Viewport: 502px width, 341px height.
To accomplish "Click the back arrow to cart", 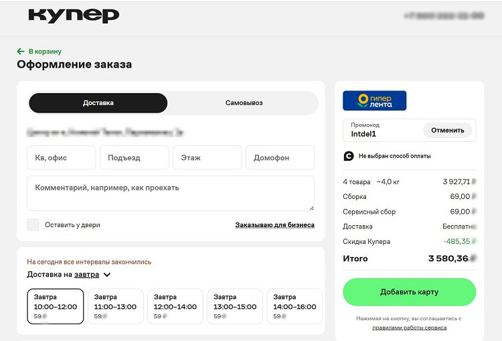I will point(21,51).
